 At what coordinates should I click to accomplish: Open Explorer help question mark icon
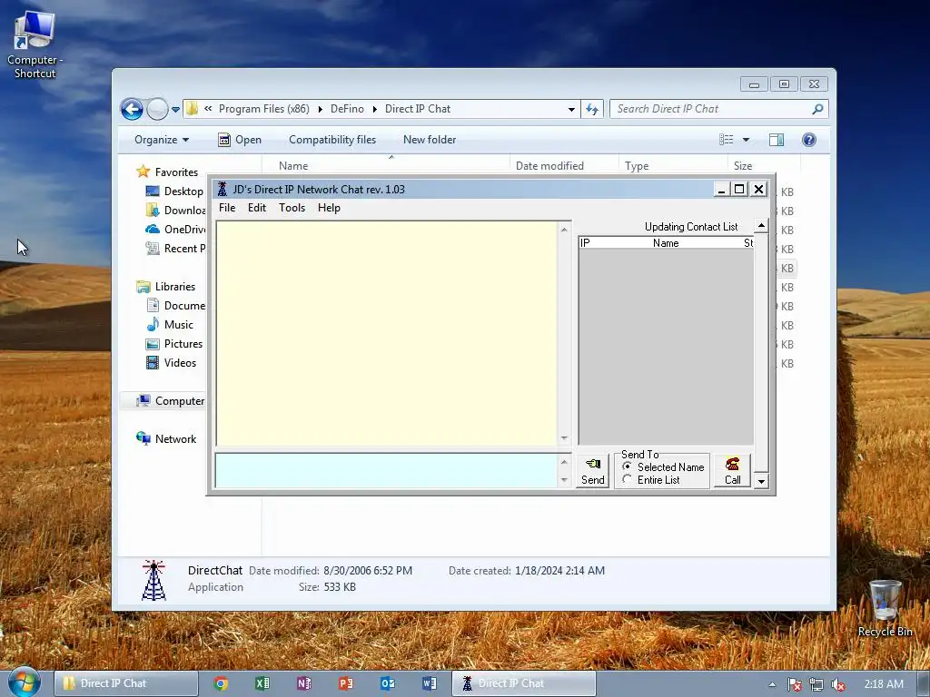pyautogui.click(x=808, y=140)
